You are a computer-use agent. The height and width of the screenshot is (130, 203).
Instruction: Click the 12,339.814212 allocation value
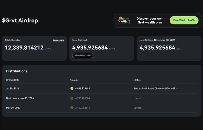[24, 48]
